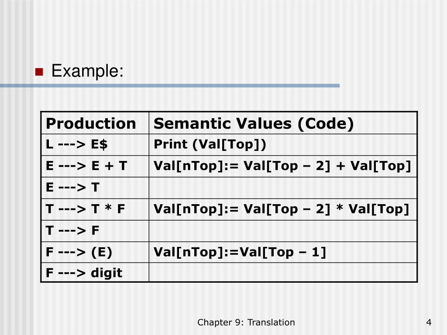The height and width of the screenshot is (335, 447).
Task: Click the "L ---> E$" production cell
Action: pyautogui.click(x=77, y=145)
